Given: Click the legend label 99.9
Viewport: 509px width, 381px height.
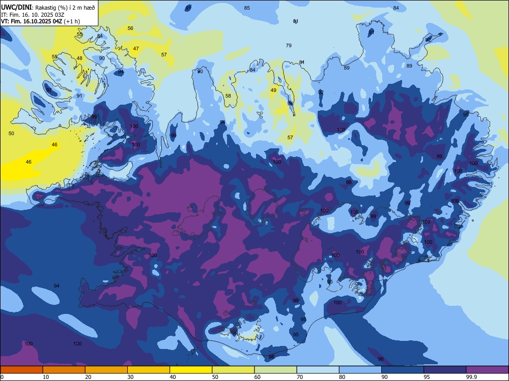Looking at the screenshot, I should 471,377.
